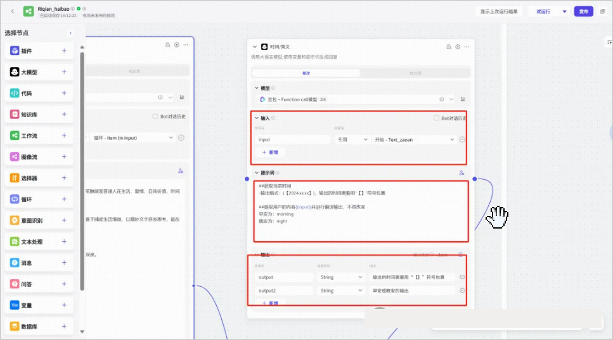Add a 工作流 workflow node
The image size is (613, 340).
click(64, 135)
